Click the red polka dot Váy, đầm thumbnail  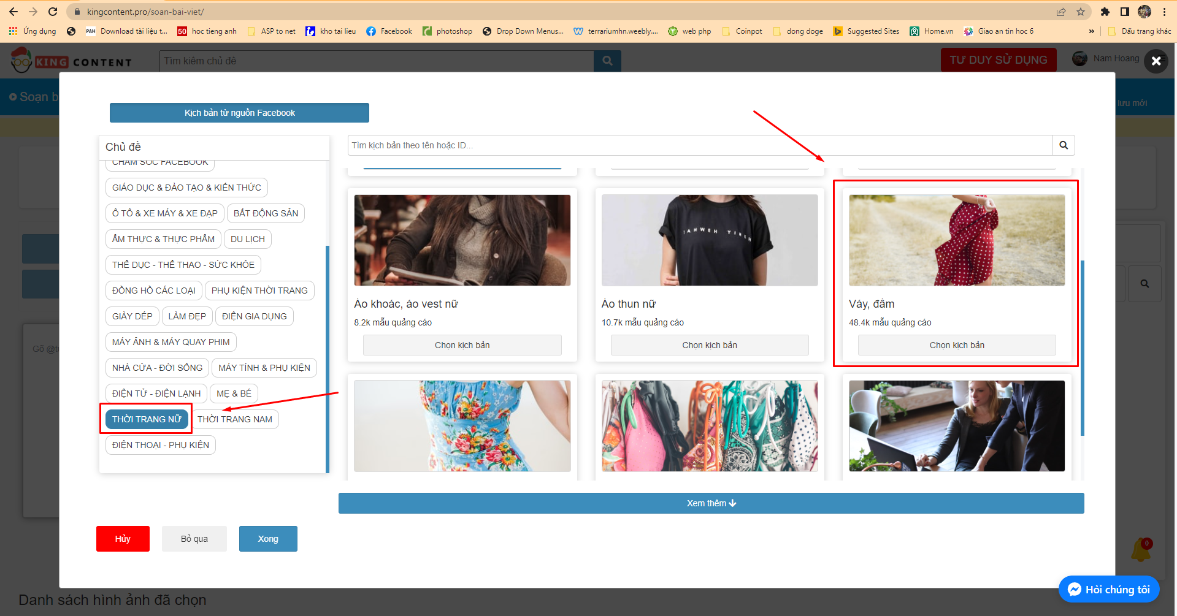click(957, 240)
